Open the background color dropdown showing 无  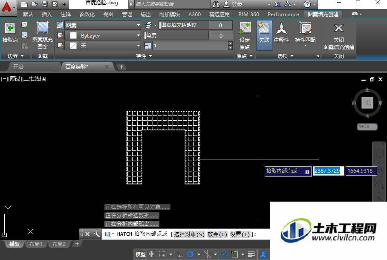point(103,46)
